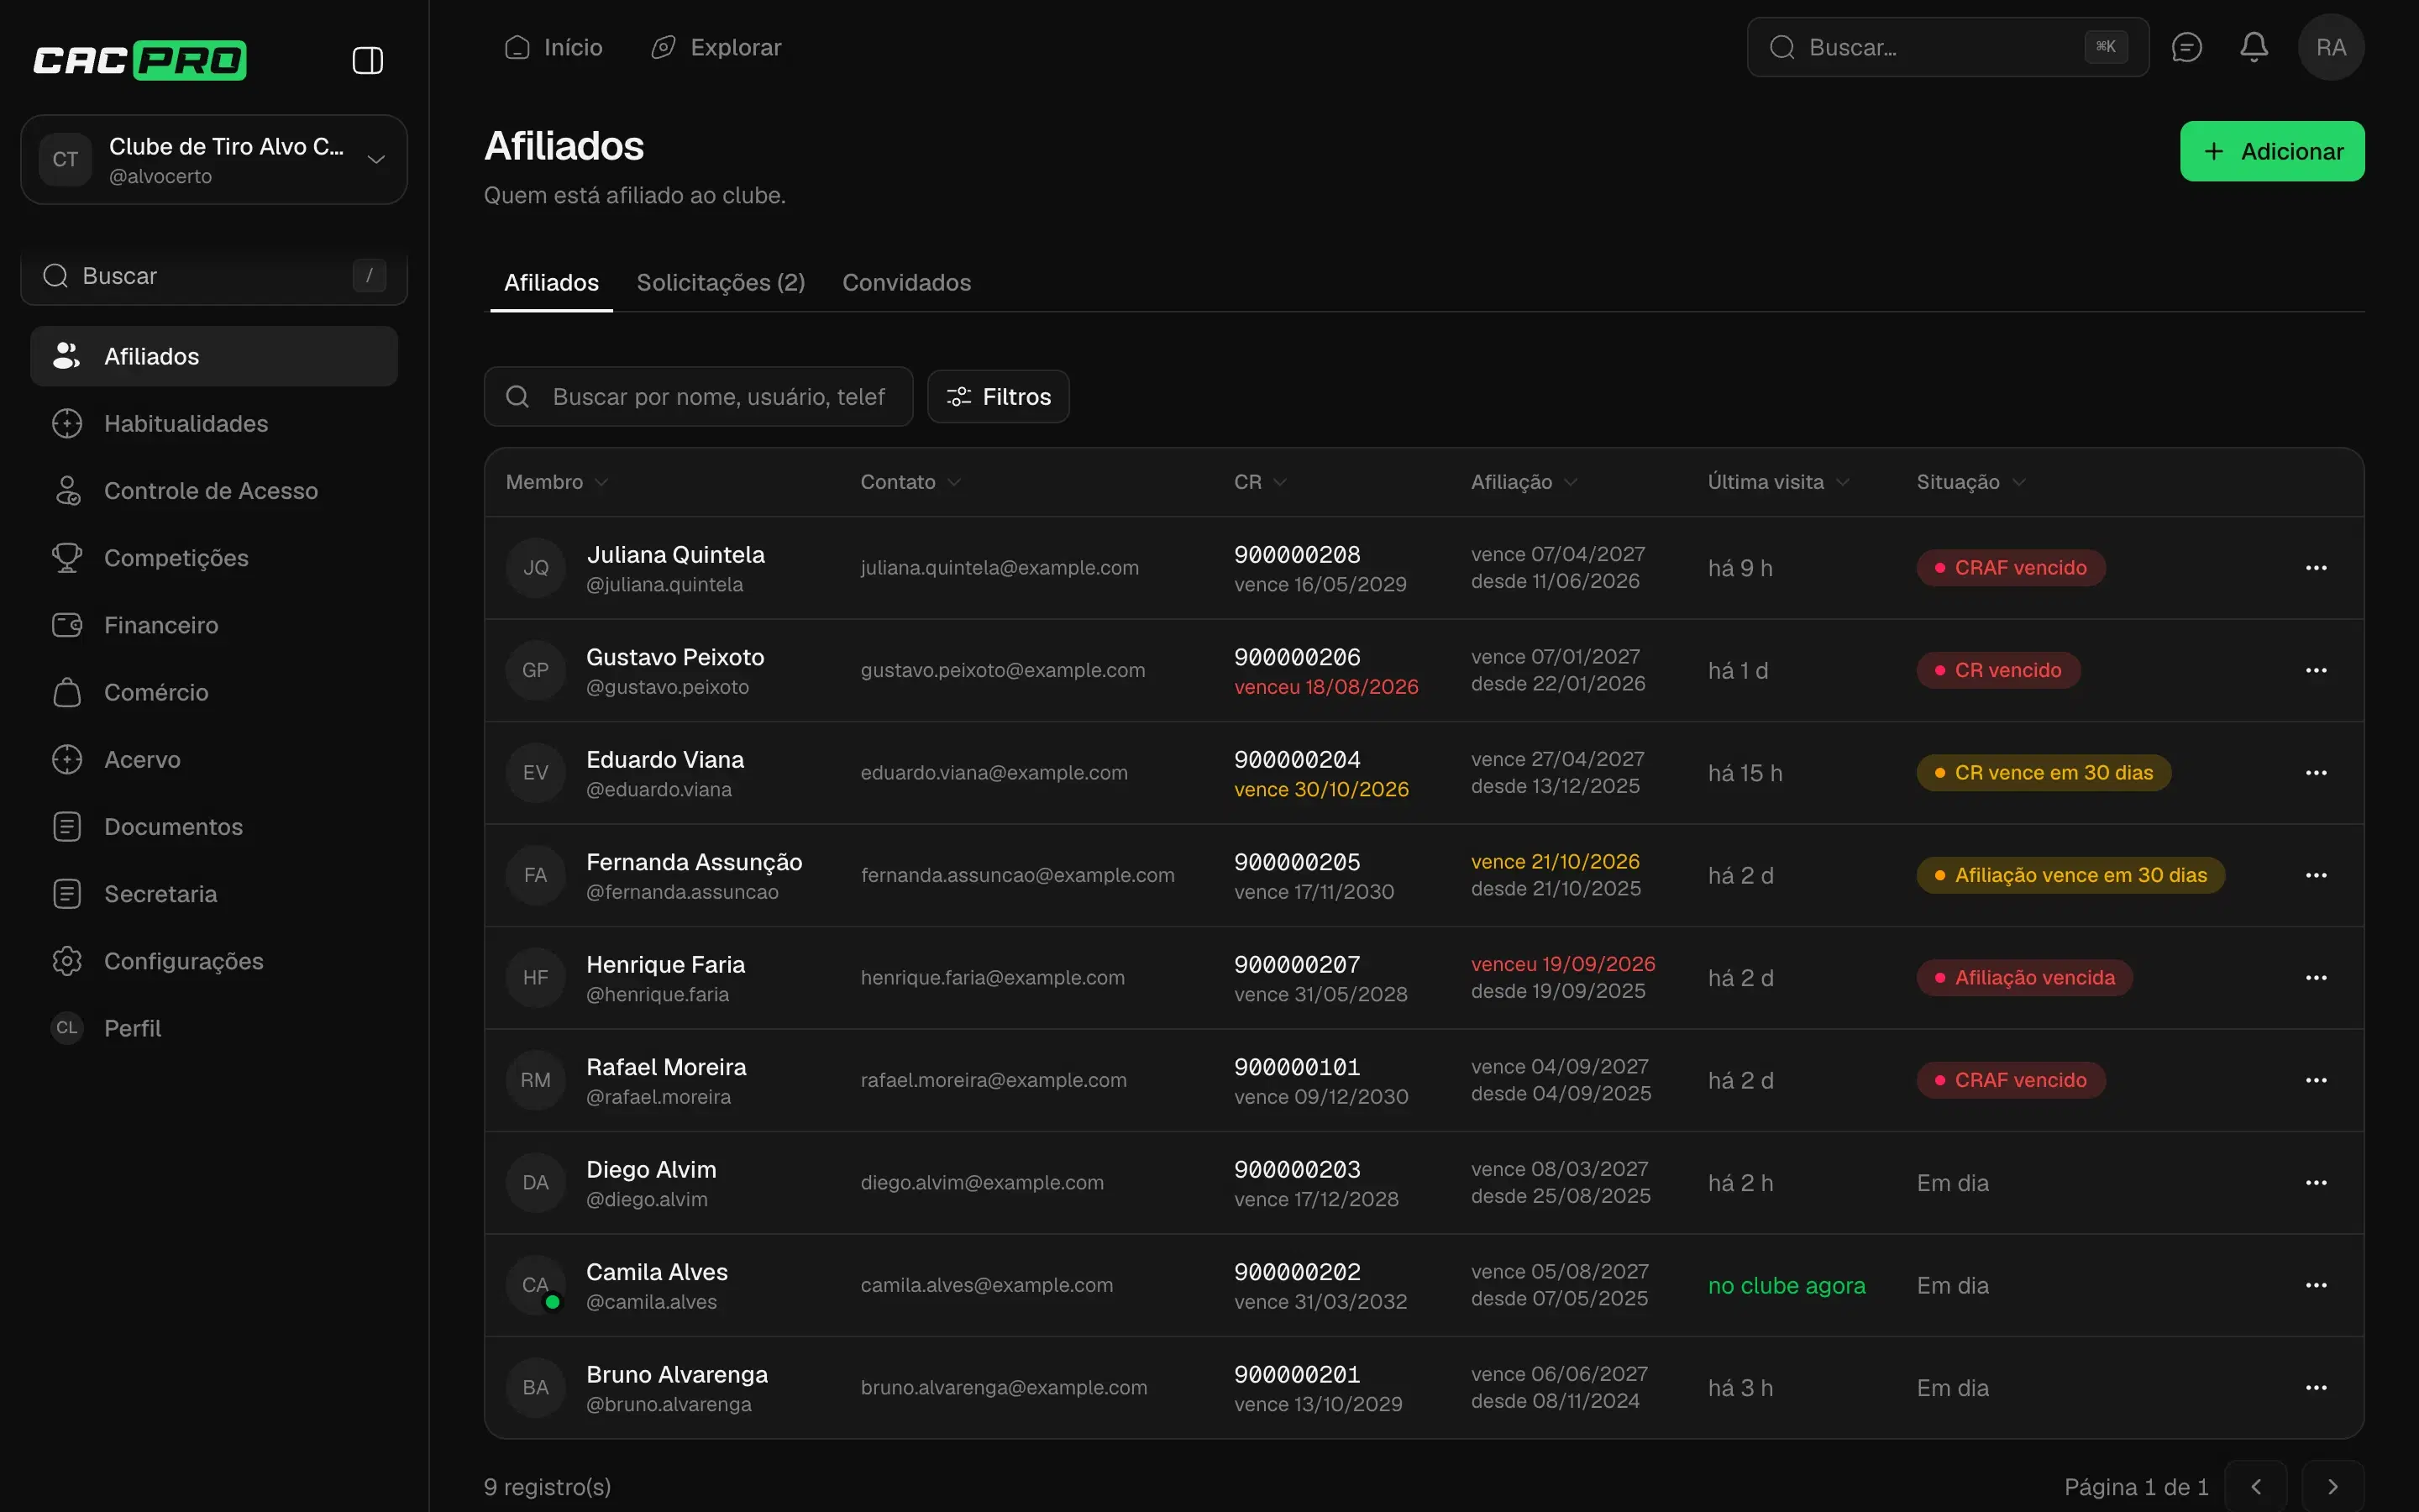Viewport: 2419px width, 1512px height.
Task: Switch to the Solicitações (2) tab
Action: [x=721, y=283]
